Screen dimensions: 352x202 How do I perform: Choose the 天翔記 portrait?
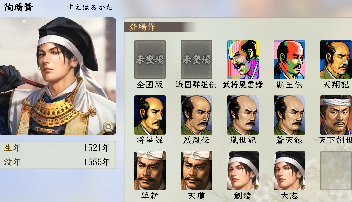[336, 59]
